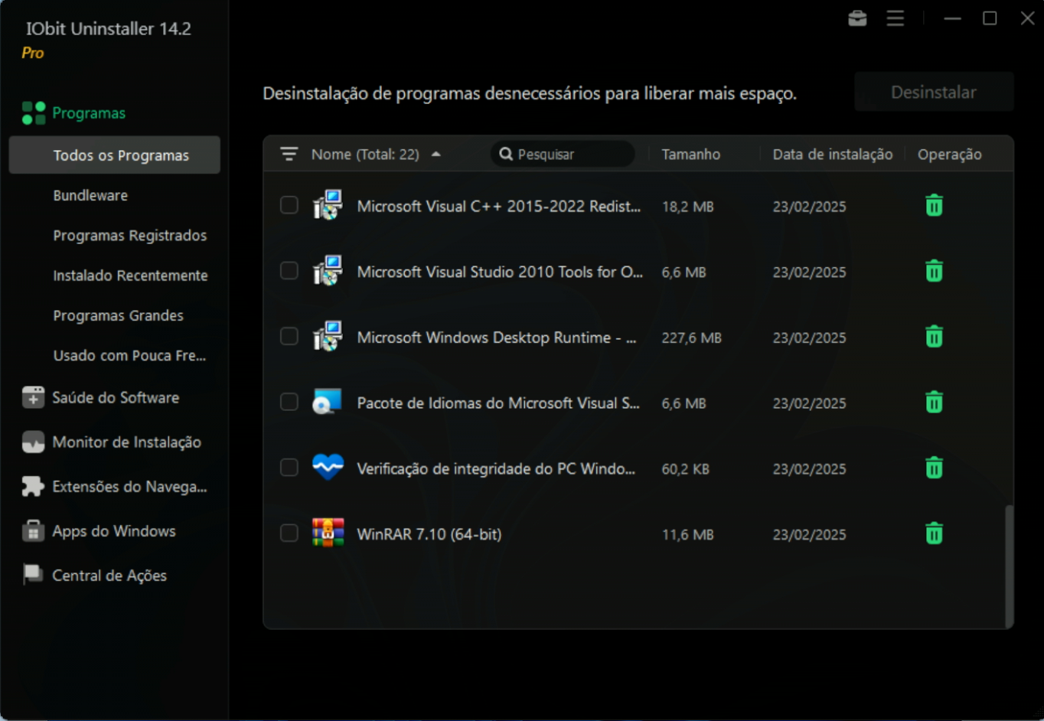Open the Bundleware category
This screenshot has width=1044, height=721.
tap(90, 195)
